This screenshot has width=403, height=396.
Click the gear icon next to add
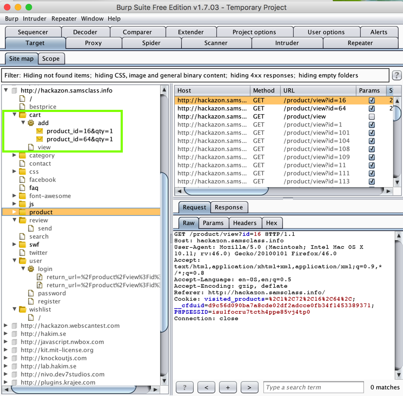31,123
